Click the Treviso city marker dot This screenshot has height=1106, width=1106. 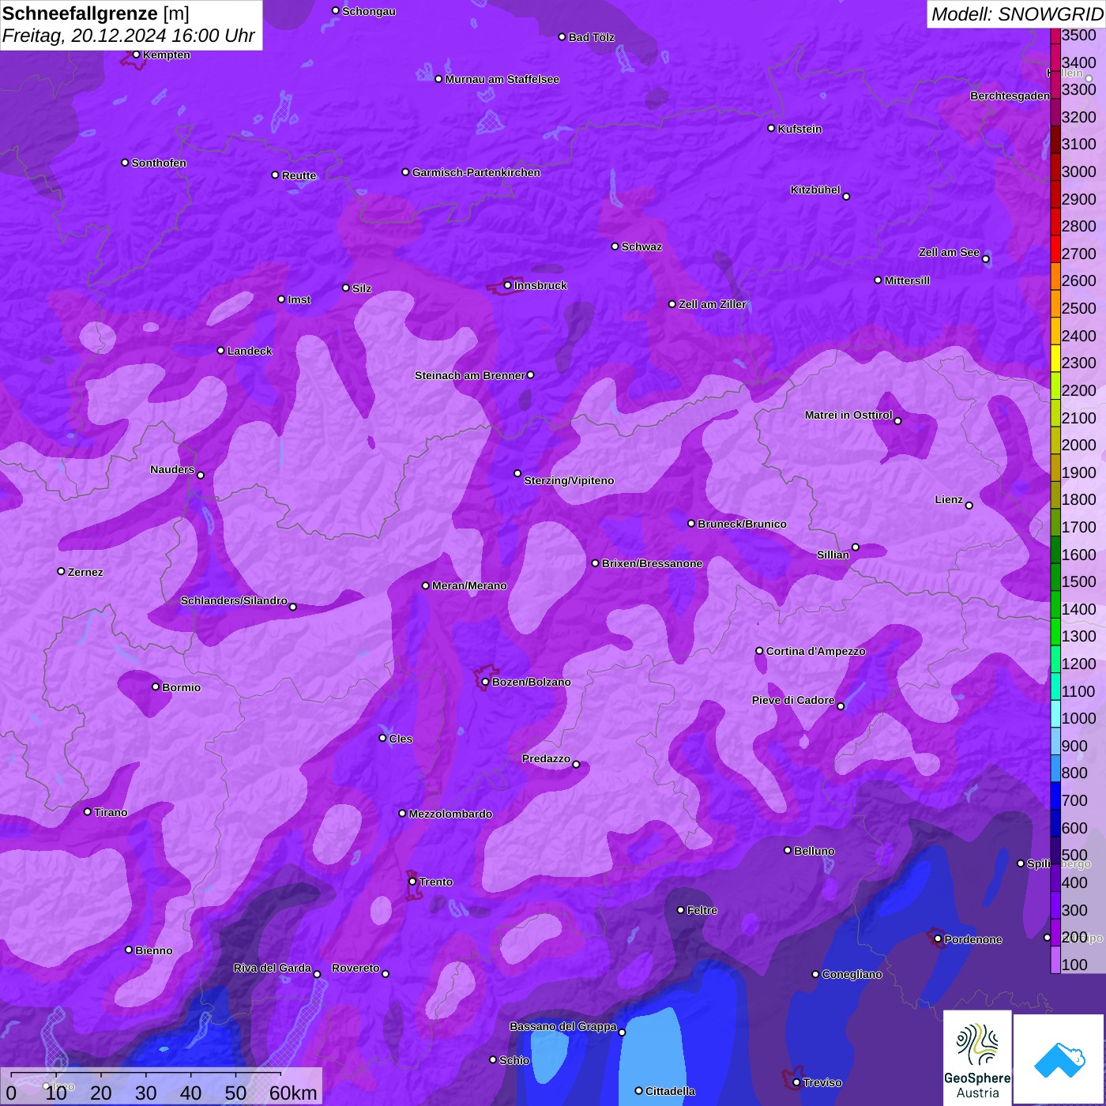(x=796, y=1082)
